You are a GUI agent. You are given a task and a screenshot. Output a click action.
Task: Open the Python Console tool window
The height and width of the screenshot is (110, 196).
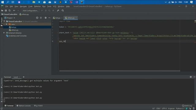point(24,106)
